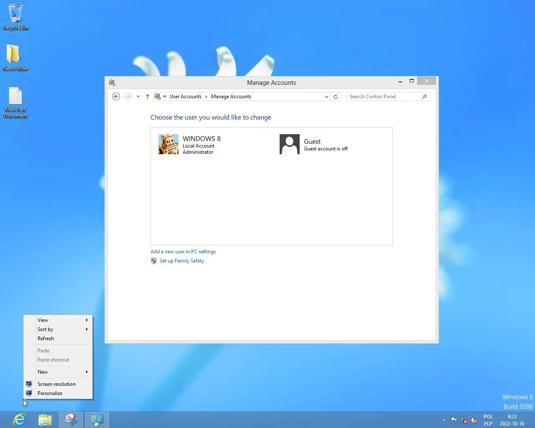Screen dimensions: 535x428
Task: Open the New submenu
Action: (58, 372)
